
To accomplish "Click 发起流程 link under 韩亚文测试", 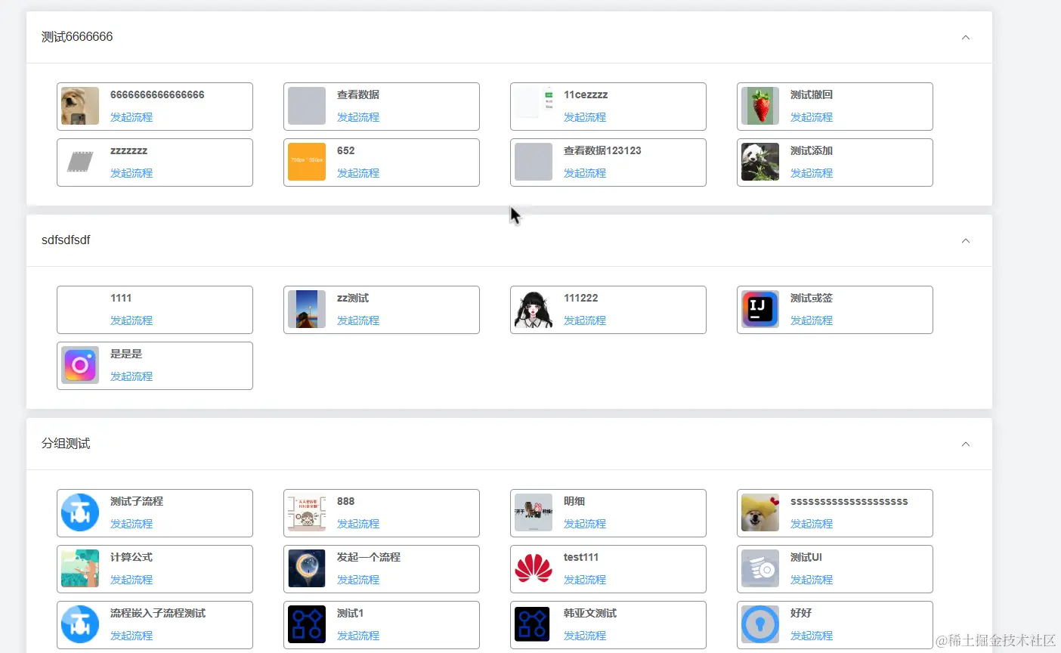I will click(x=585, y=636).
